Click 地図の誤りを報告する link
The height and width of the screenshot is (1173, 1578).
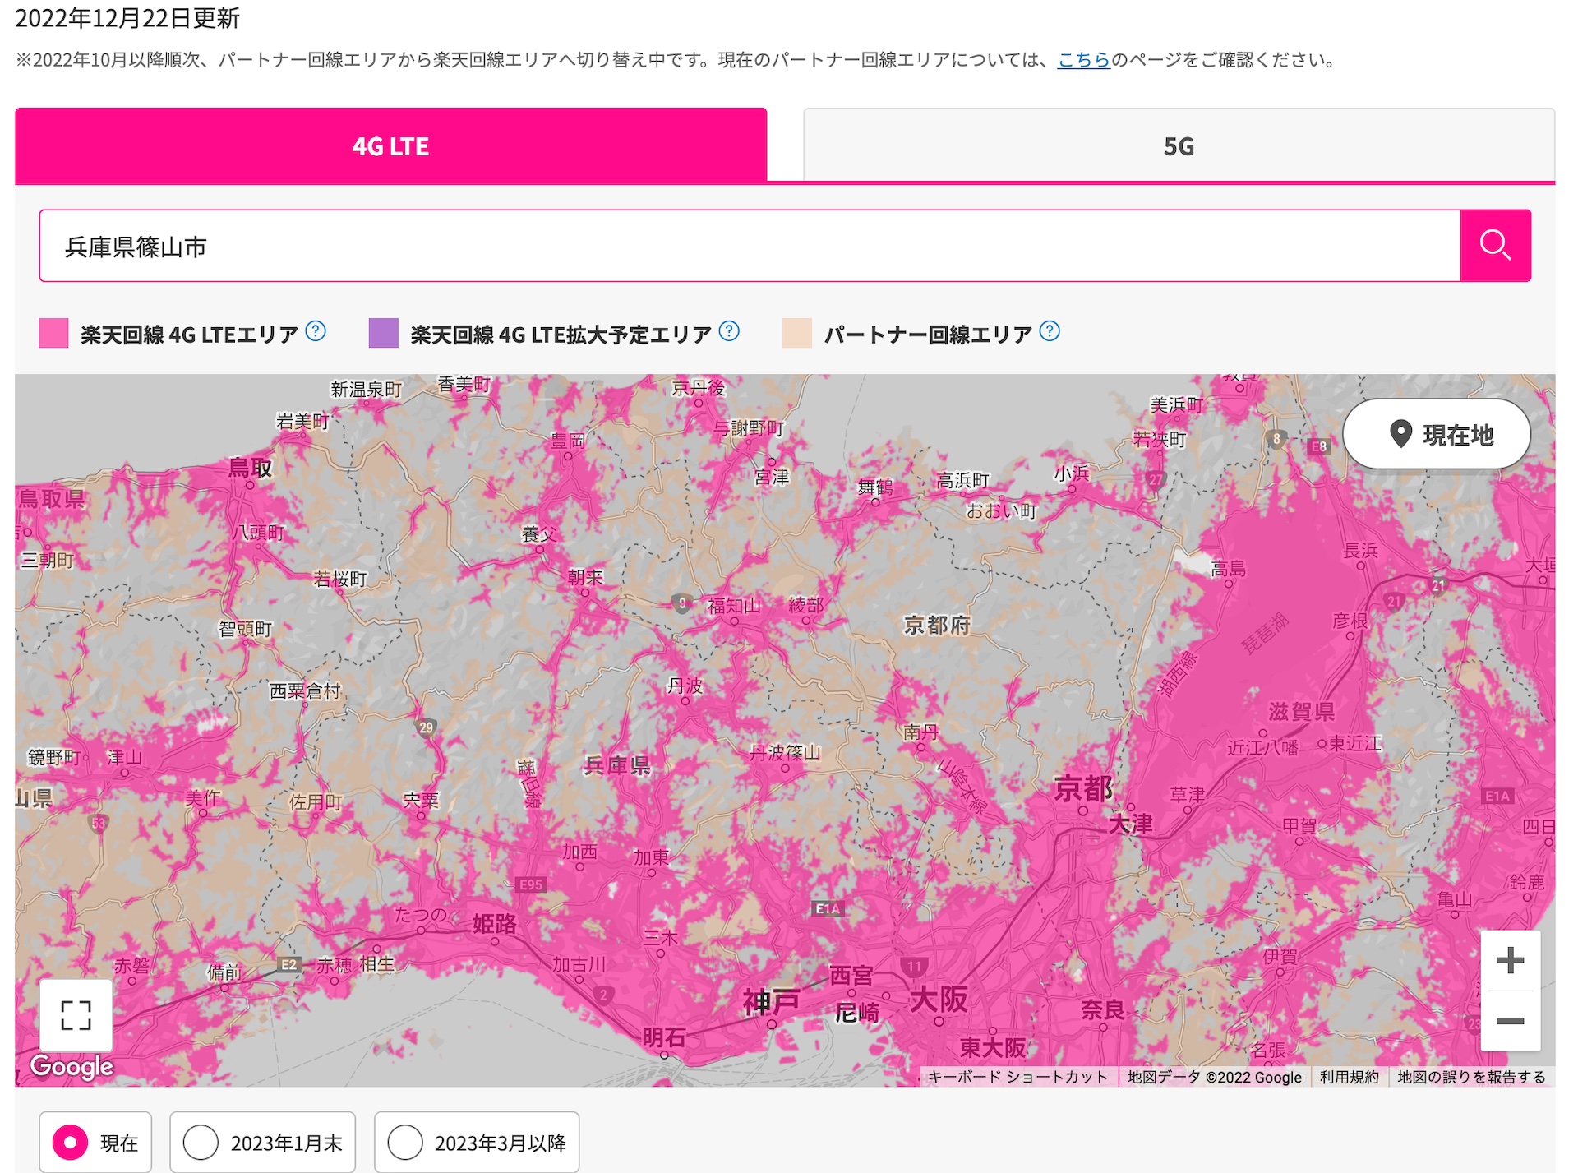click(x=1470, y=1077)
